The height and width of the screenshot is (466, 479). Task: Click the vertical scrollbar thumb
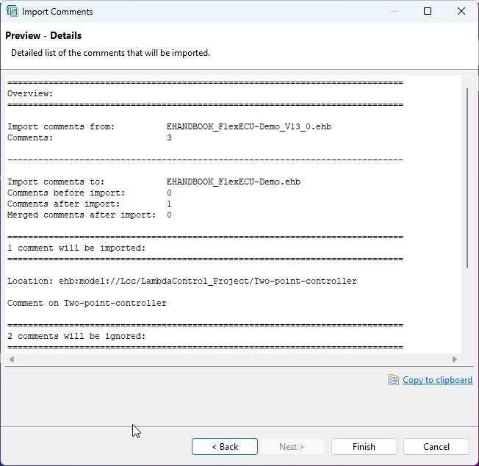[467, 176]
